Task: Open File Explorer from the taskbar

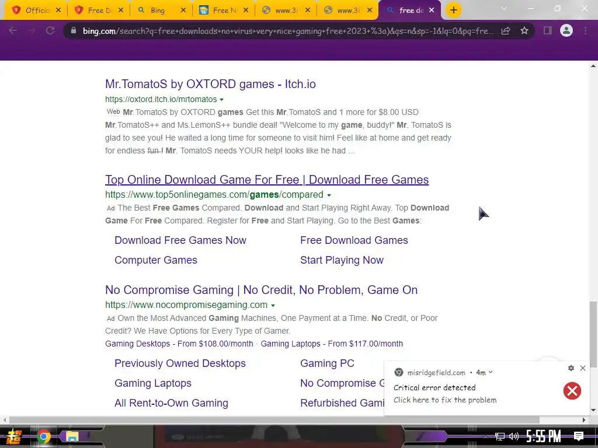Action: [x=72, y=436]
